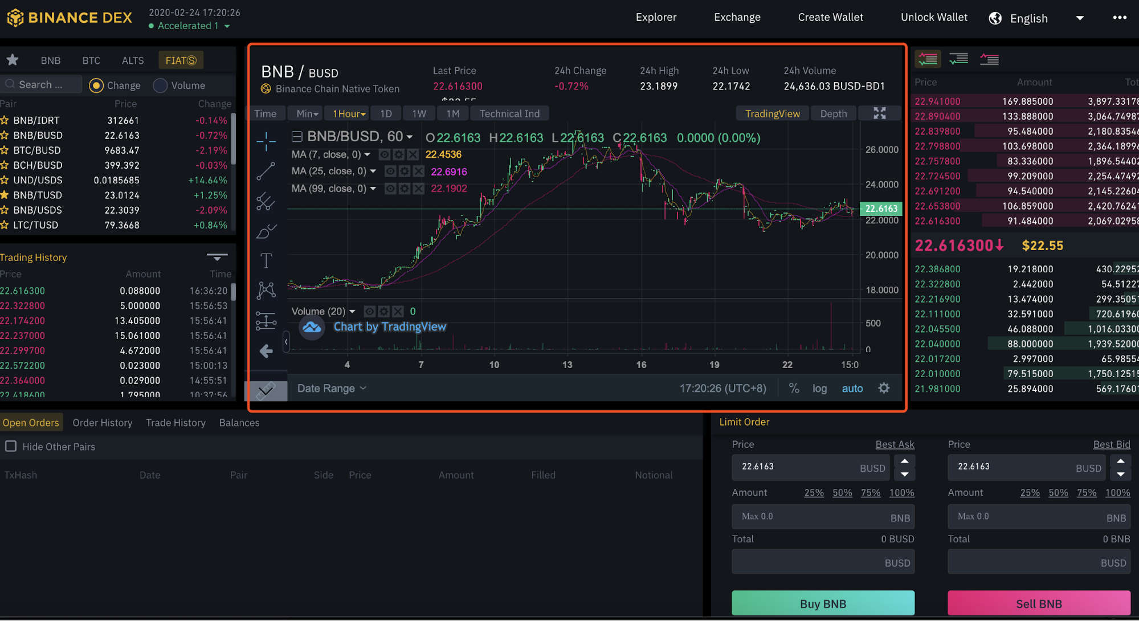This screenshot has width=1139, height=621.
Task: Open the Trade History tab
Action: 175,423
